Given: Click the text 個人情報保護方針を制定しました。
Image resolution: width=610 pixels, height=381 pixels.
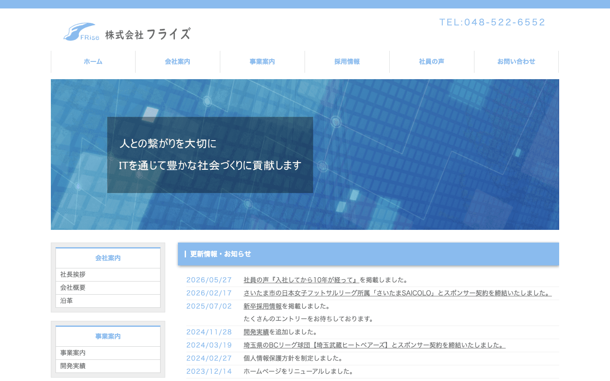Looking at the screenshot, I should click(x=294, y=358).
